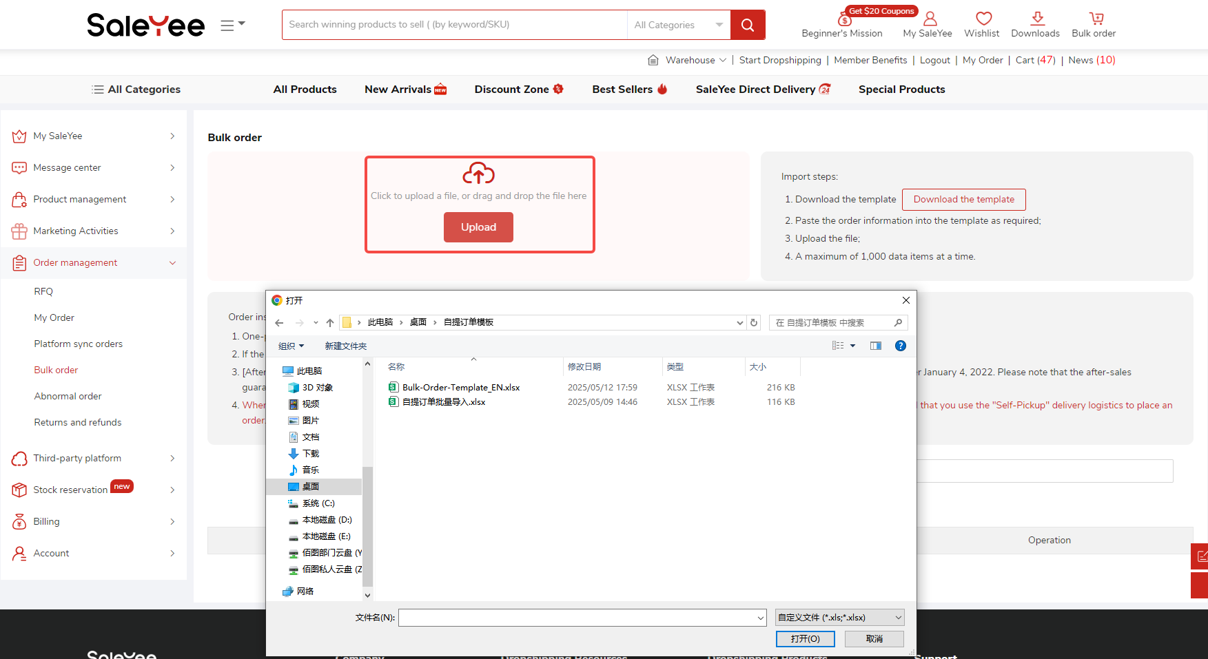The width and height of the screenshot is (1208, 659).
Task: Click the SaleYee logo
Action: [146, 25]
